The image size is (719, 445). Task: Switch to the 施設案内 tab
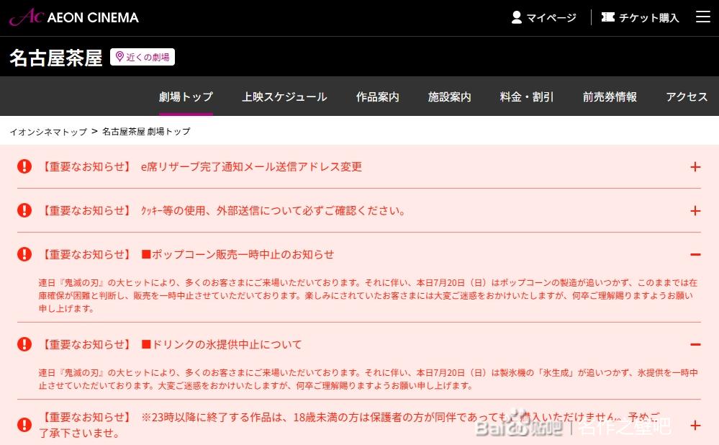(x=449, y=96)
